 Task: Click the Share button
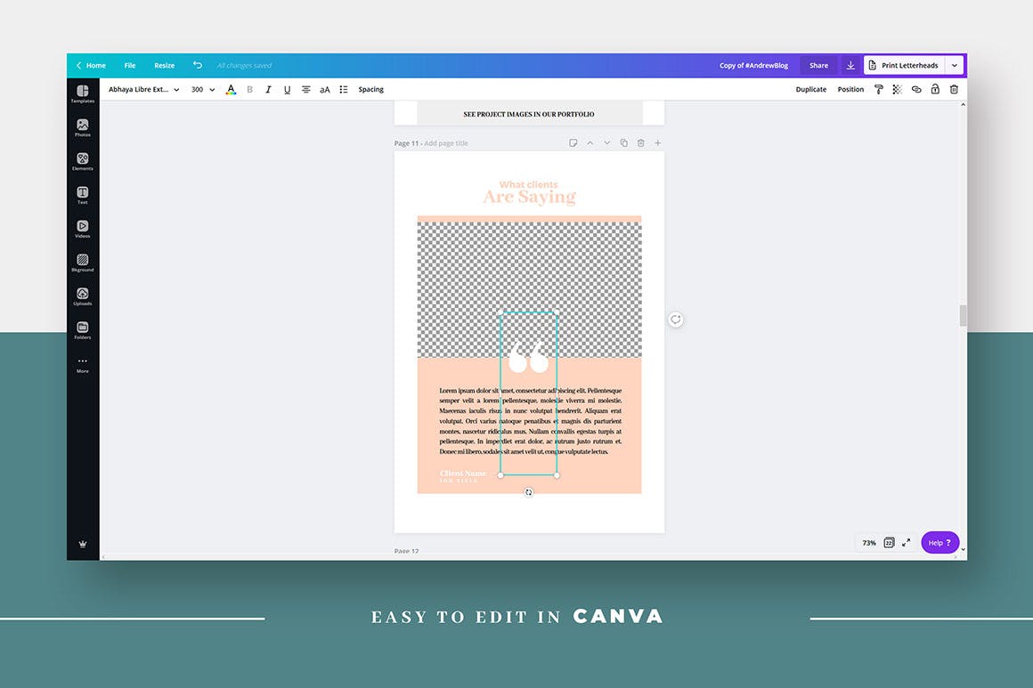click(818, 65)
